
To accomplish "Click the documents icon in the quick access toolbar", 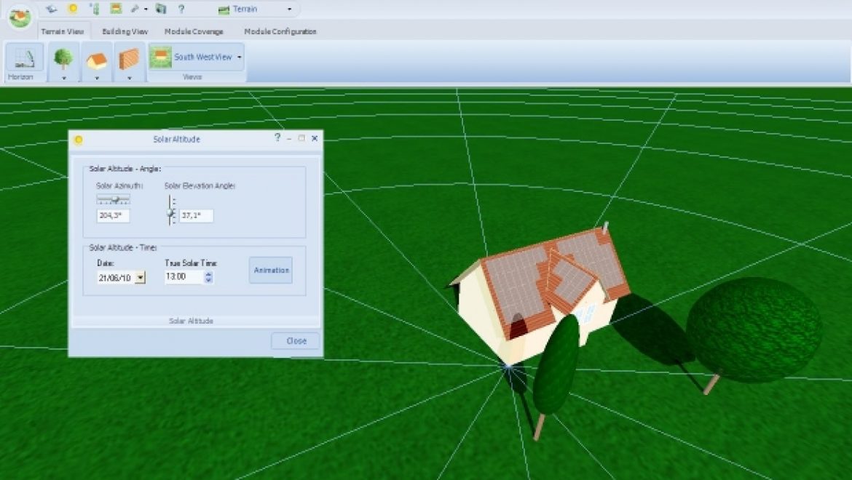I will [161, 9].
